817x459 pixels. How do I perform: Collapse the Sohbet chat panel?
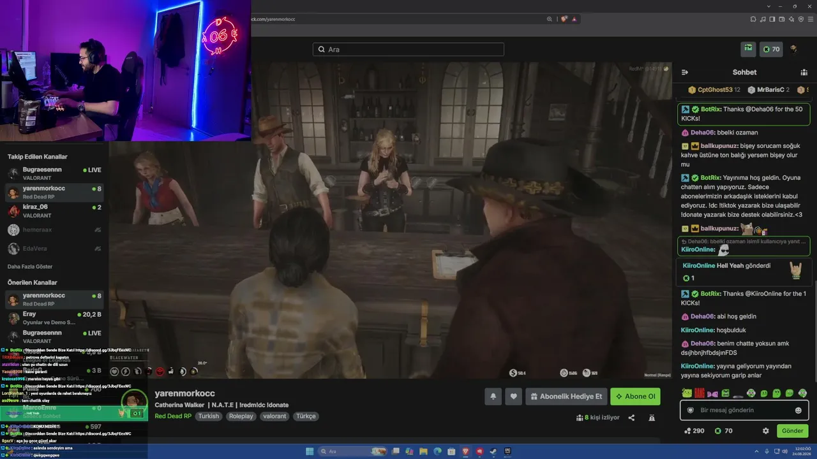(x=685, y=73)
